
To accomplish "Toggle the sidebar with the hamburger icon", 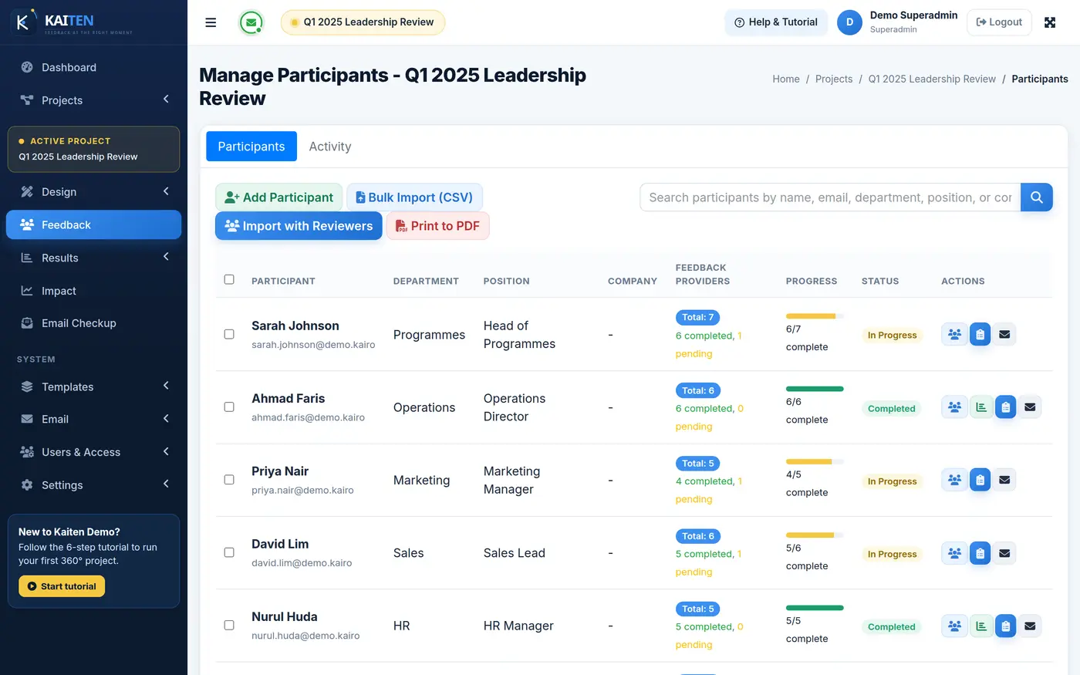I will click(211, 22).
